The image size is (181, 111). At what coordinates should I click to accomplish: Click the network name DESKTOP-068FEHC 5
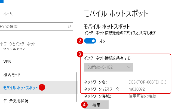[x=147, y=82]
